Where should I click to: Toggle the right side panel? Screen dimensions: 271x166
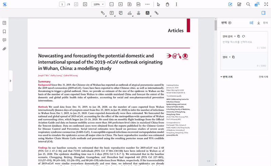click(x=264, y=13)
